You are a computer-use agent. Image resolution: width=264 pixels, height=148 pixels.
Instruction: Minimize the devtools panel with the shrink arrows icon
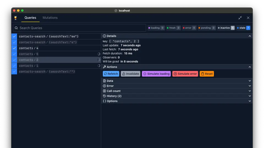click(x=240, y=18)
